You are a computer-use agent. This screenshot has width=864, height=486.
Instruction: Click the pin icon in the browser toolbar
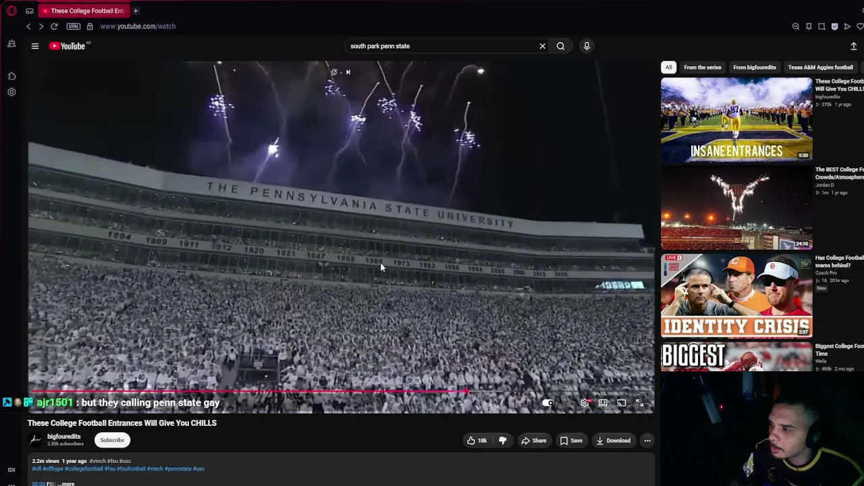pyautogui.click(x=809, y=26)
